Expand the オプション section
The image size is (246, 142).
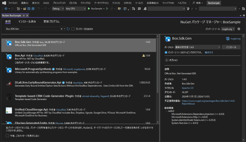[x=167, y=60]
